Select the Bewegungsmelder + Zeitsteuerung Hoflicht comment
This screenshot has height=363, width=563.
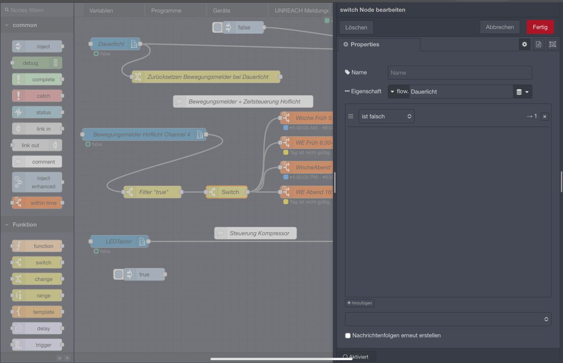click(x=243, y=101)
